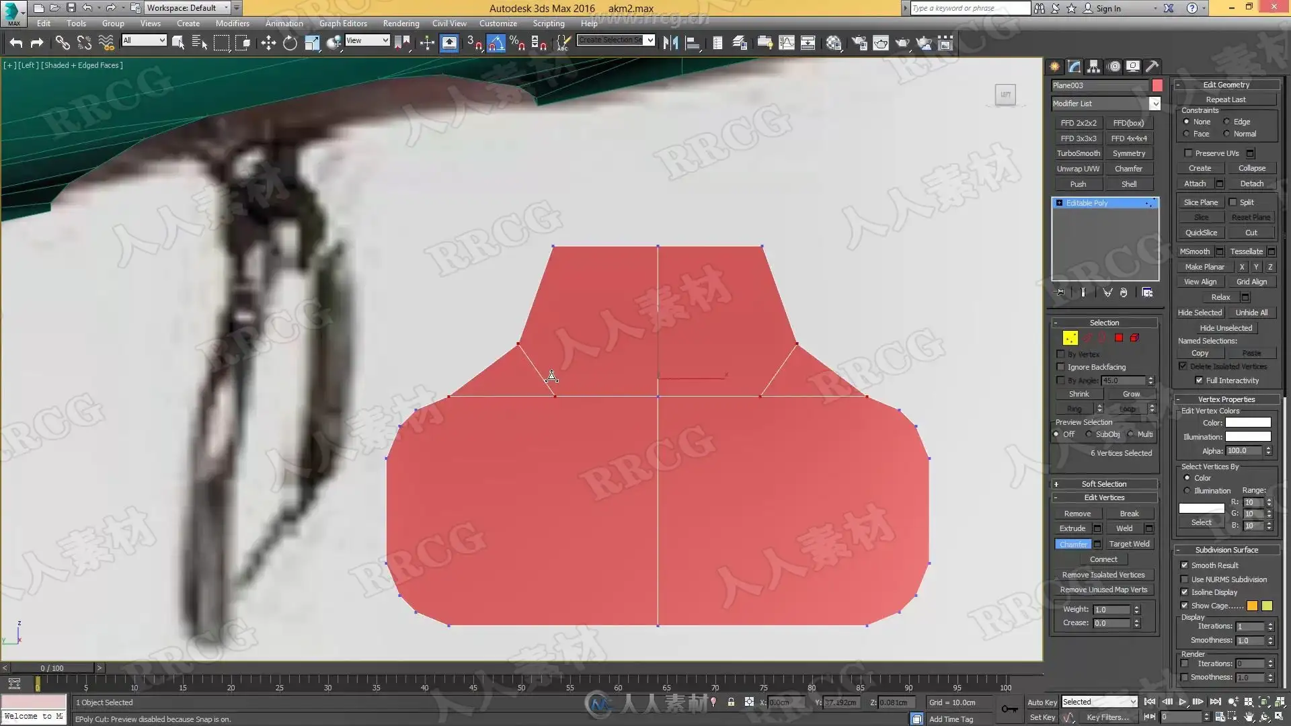Screen dimensions: 1291x726
Task: Select the Move tool in toolbar
Action: 268,44
